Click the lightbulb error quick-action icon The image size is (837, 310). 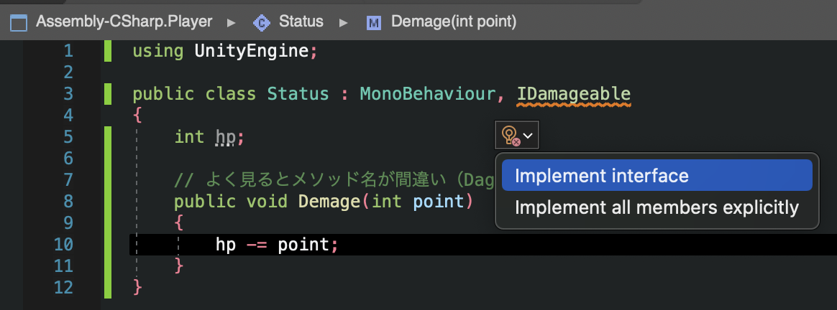511,136
